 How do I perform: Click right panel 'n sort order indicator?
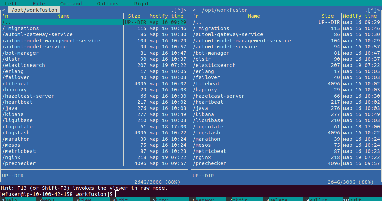pyautogui.click(x=196, y=16)
